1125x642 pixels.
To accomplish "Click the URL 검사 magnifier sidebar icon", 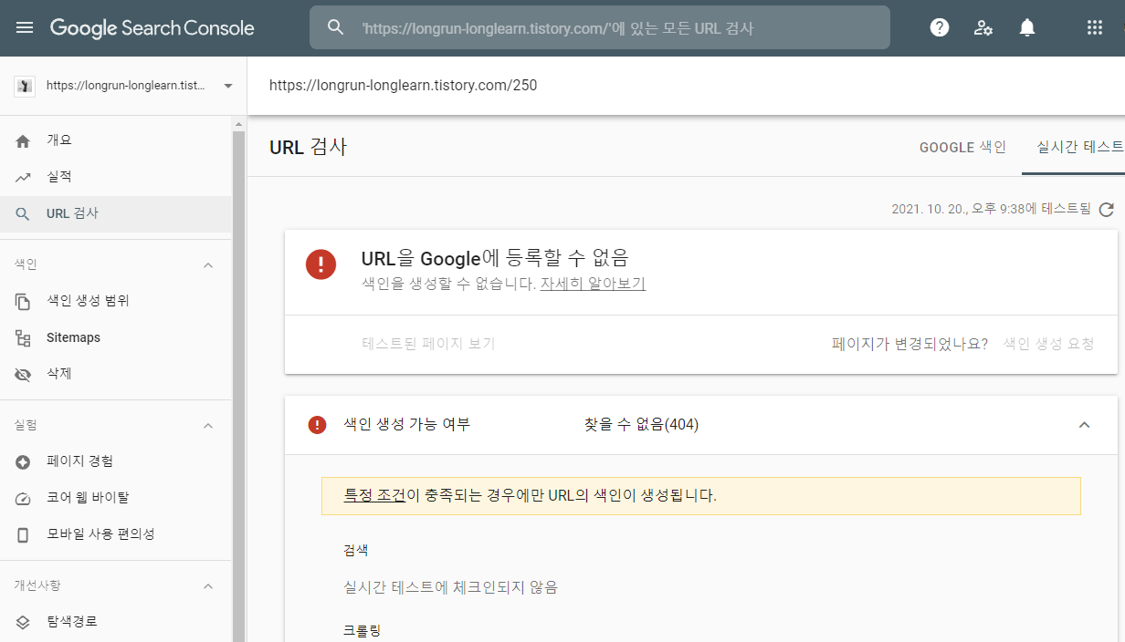I will pyautogui.click(x=24, y=214).
